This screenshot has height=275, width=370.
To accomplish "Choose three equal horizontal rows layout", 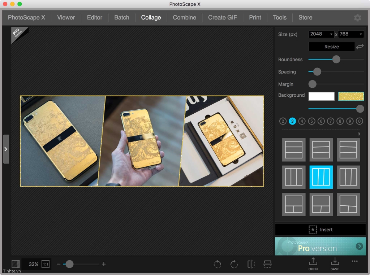I will [x=294, y=150].
